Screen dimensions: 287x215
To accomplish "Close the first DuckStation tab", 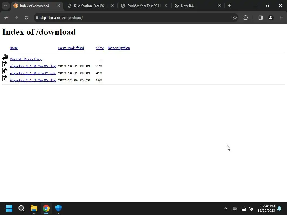I will (112, 6).
